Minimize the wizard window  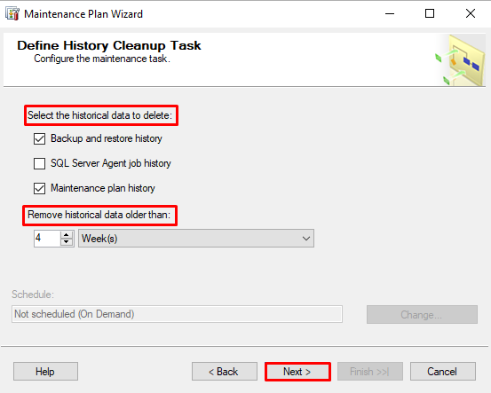coord(390,14)
